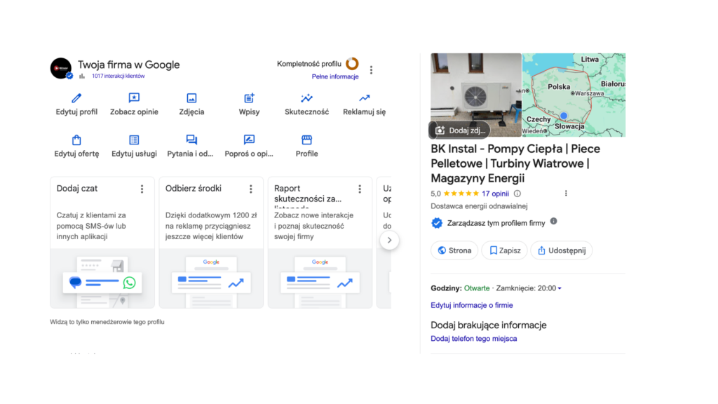Screen dimensions: 718x404
Task: Click Edytuj informacje o firmie link
Action: tap(471, 305)
